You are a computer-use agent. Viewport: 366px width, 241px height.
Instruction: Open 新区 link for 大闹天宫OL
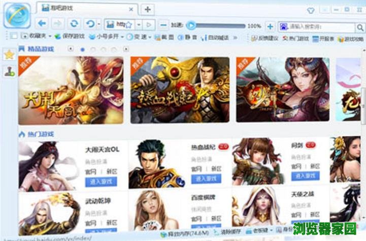click(x=112, y=171)
